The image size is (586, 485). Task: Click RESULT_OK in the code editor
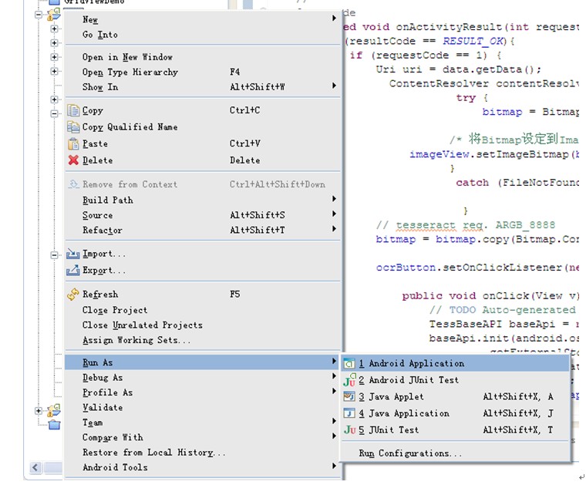(x=473, y=41)
